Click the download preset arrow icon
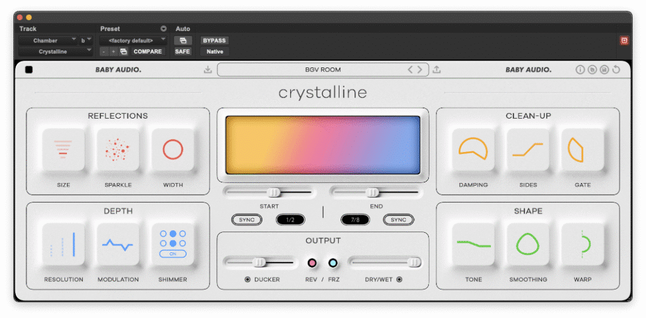The image size is (646, 318). pos(208,69)
